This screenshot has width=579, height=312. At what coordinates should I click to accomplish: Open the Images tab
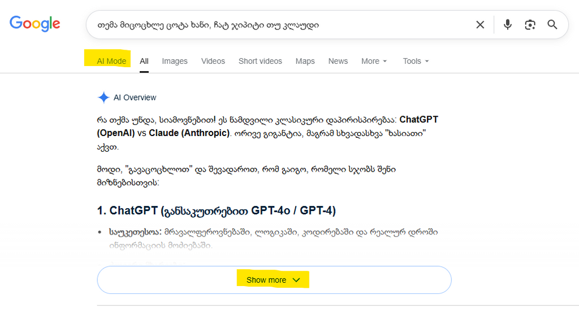coord(175,61)
